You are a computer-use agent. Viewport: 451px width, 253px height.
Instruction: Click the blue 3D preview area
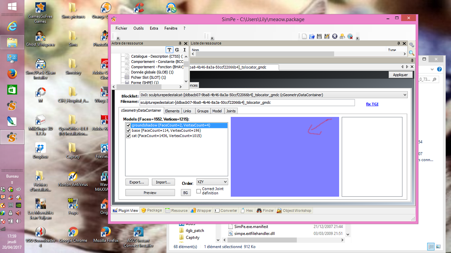285,157
